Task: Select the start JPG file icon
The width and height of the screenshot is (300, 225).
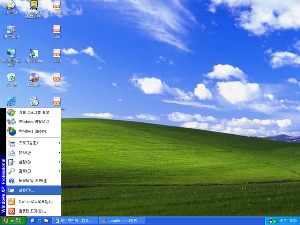Action: click(x=57, y=31)
